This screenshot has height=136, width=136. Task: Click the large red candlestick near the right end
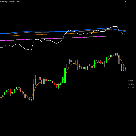click(119, 60)
